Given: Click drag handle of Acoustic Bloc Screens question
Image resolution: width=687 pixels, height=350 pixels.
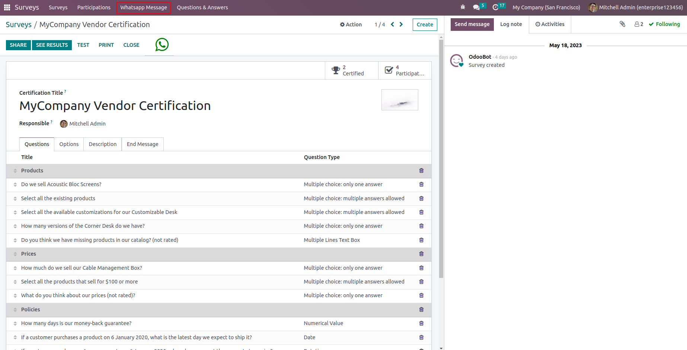Looking at the screenshot, I should (x=15, y=185).
